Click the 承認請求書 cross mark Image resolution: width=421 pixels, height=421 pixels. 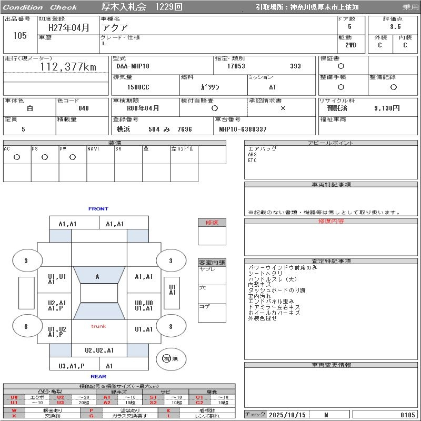(283, 108)
